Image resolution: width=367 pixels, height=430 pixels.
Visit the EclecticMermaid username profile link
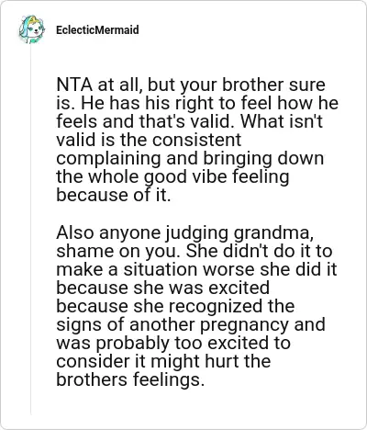[x=97, y=30]
